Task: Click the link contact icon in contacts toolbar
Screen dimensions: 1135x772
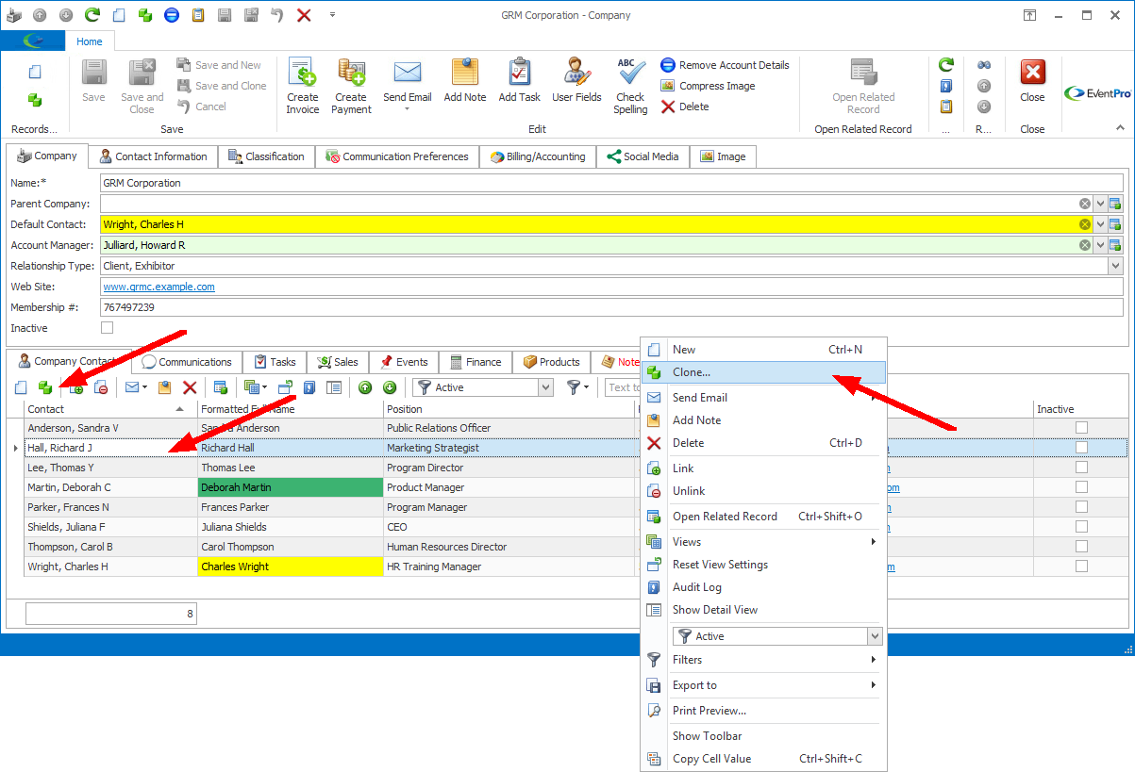Action: (77, 387)
